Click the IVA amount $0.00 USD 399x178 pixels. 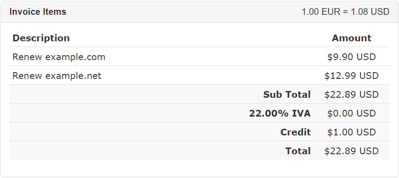[x=351, y=113]
